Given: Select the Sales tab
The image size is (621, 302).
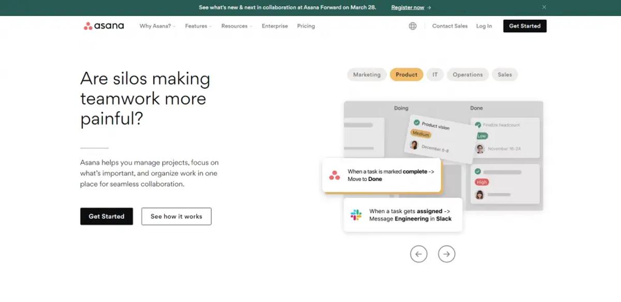Looking at the screenshot, I should [x=505, y=74].
